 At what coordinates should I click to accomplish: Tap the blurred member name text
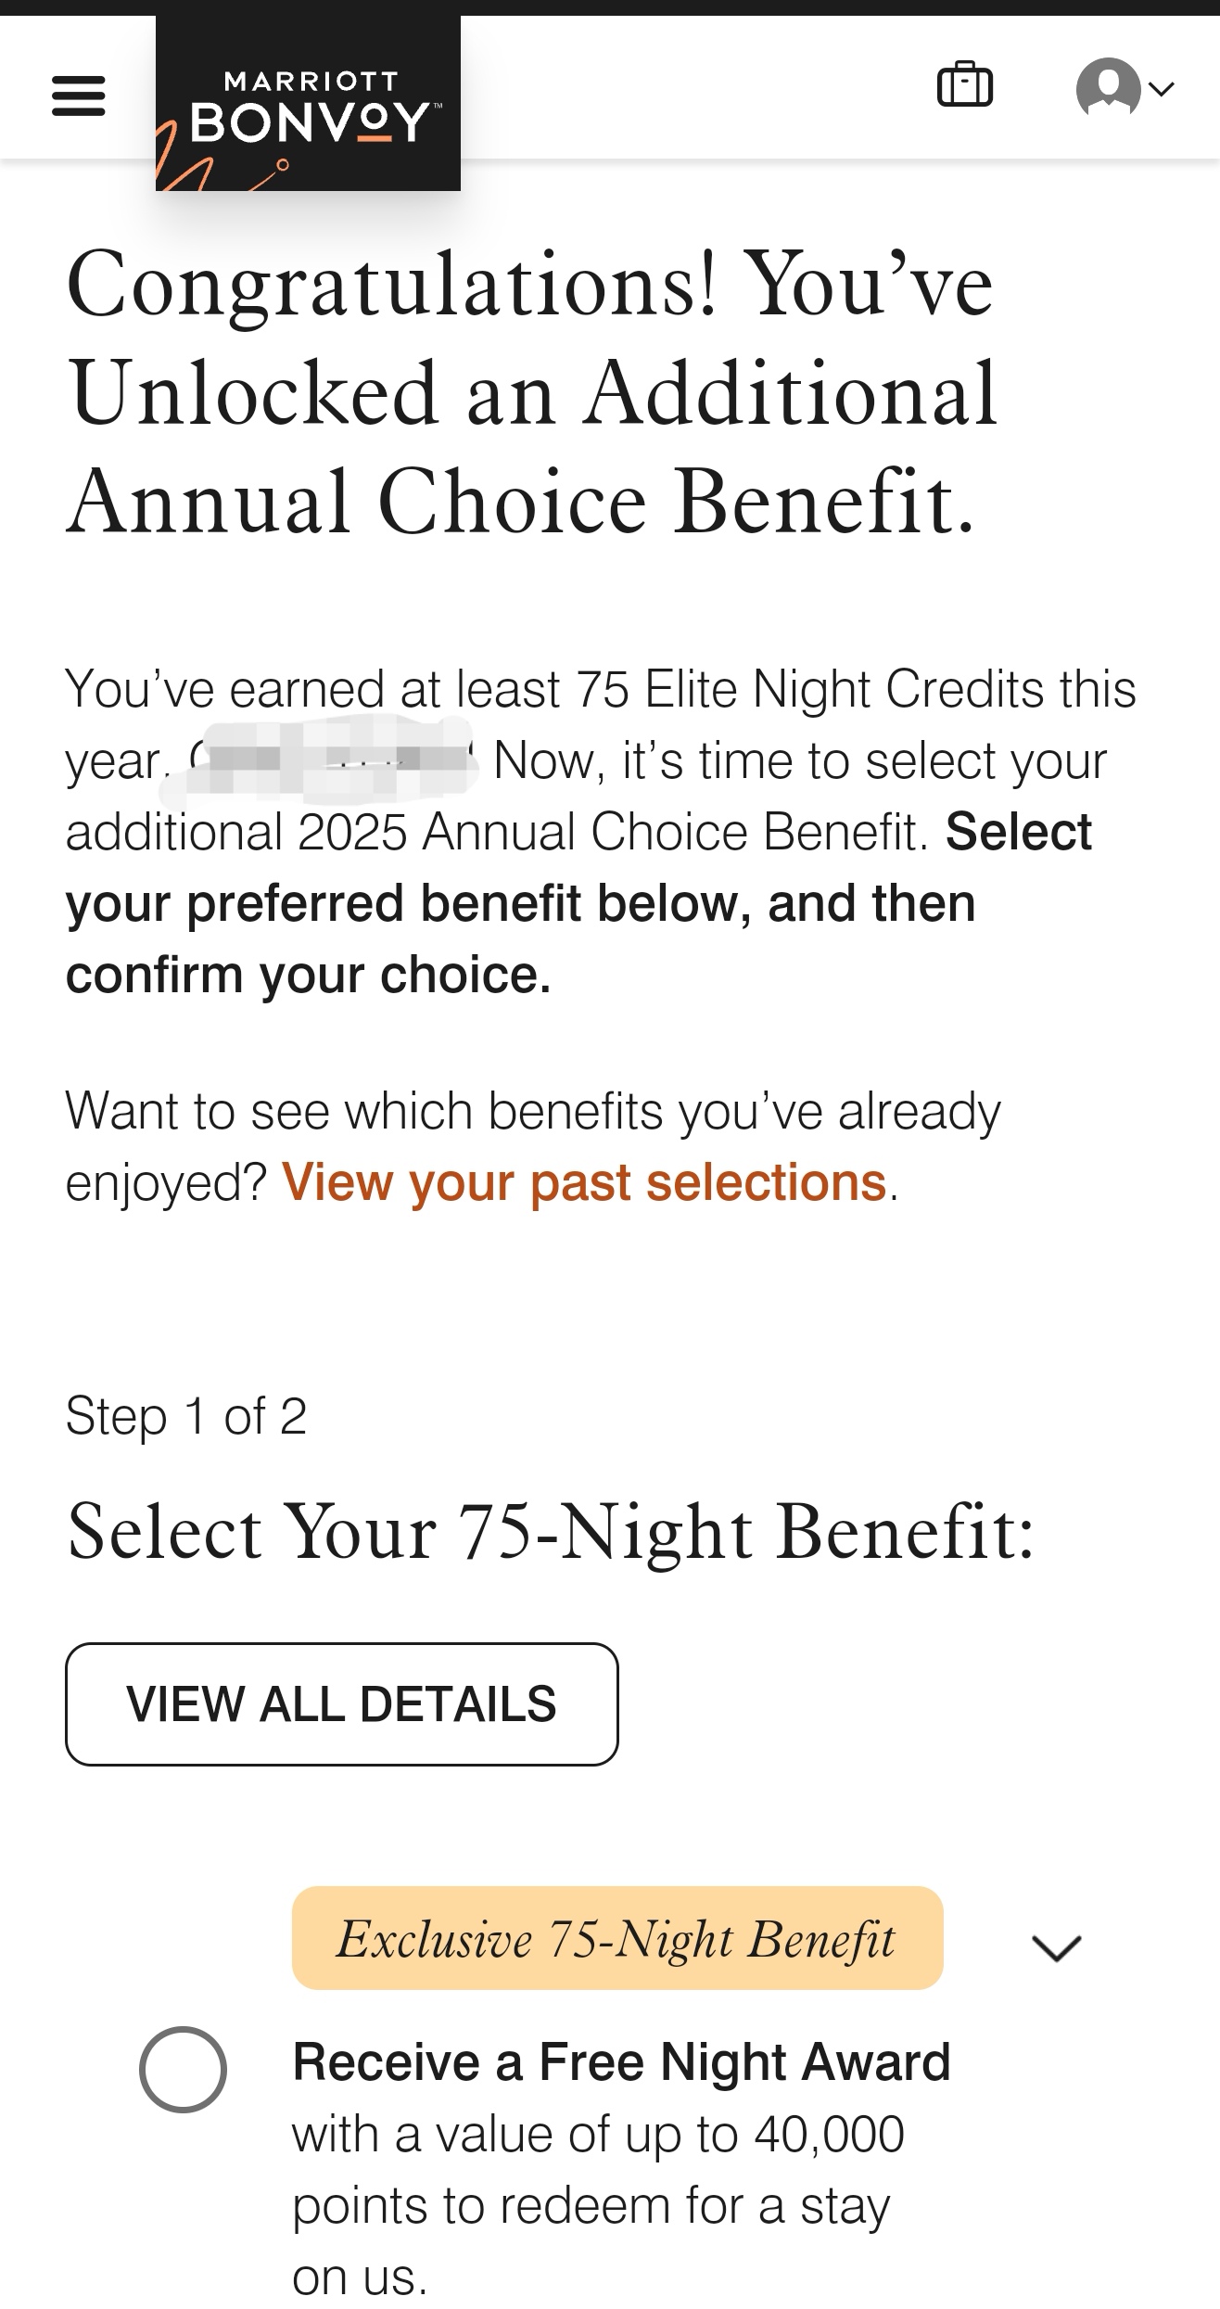[x=320, y=760]
